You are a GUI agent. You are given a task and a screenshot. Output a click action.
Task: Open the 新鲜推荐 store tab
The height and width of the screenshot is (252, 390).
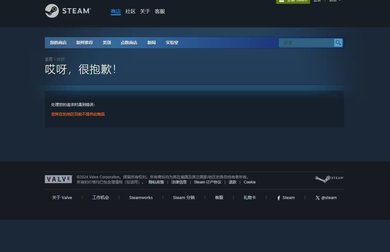pos(85,43)
